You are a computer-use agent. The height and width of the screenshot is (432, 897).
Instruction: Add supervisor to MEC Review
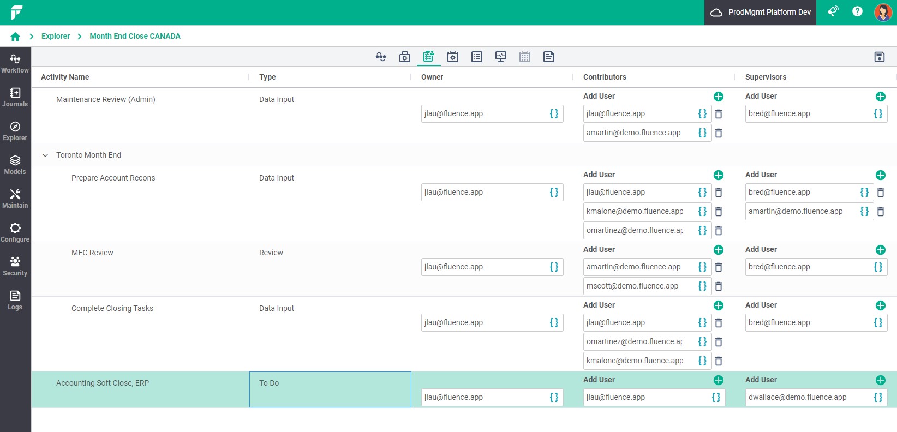(881, 250)
